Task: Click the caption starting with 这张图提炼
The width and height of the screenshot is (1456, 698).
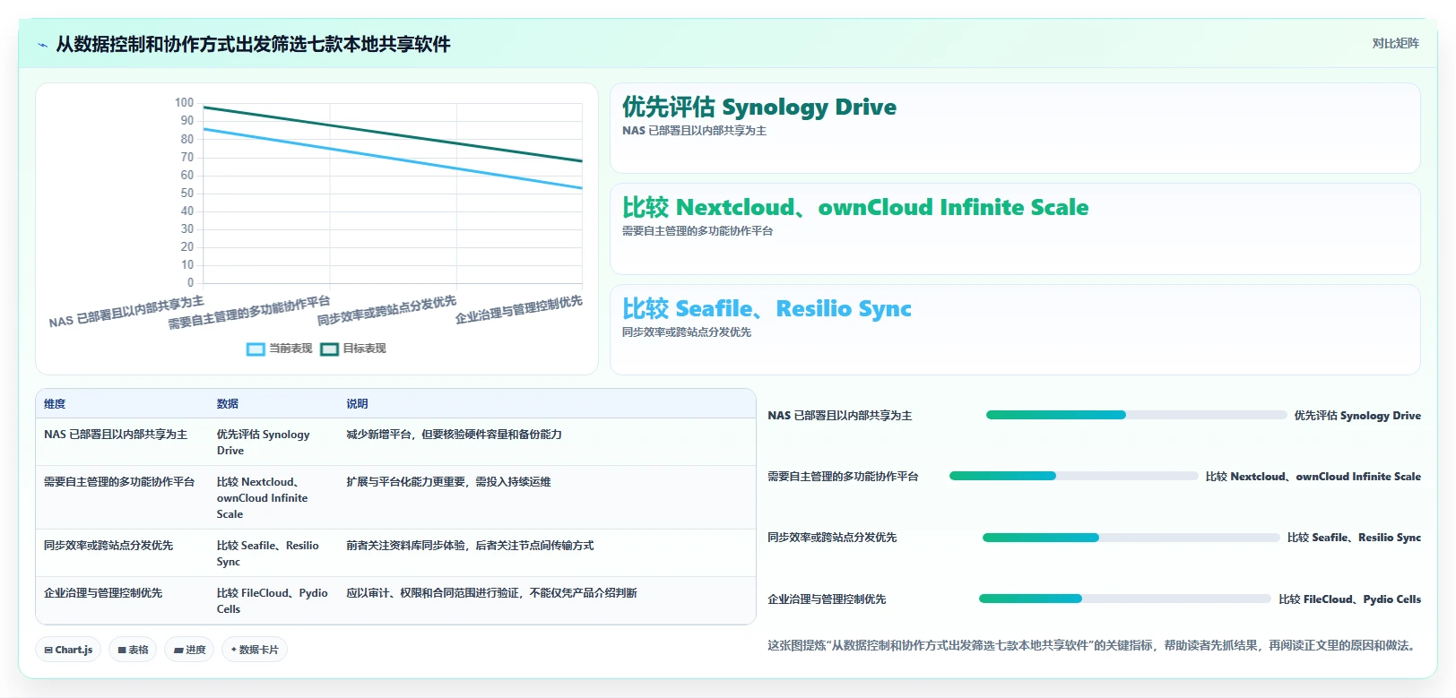Action: coord(1094,645)
